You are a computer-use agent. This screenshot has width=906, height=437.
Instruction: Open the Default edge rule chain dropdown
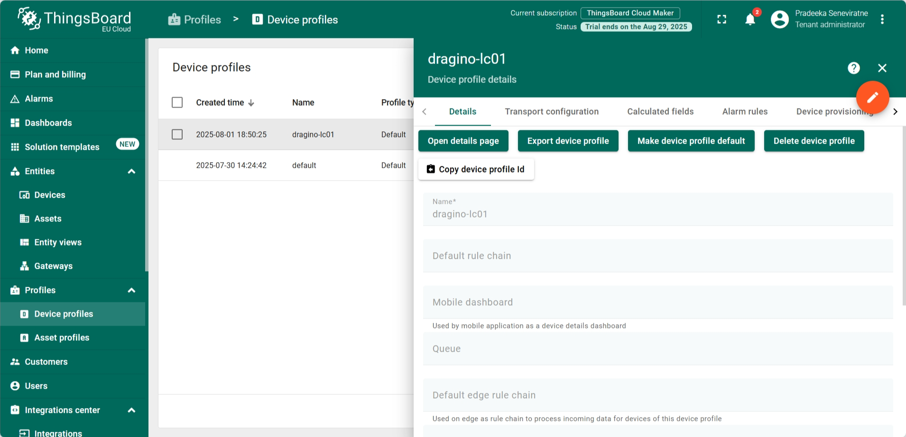point(658,395)
